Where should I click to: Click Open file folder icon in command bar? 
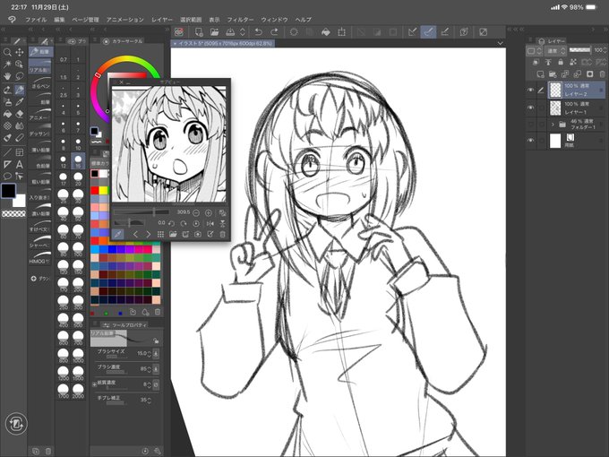click(214, 32)
